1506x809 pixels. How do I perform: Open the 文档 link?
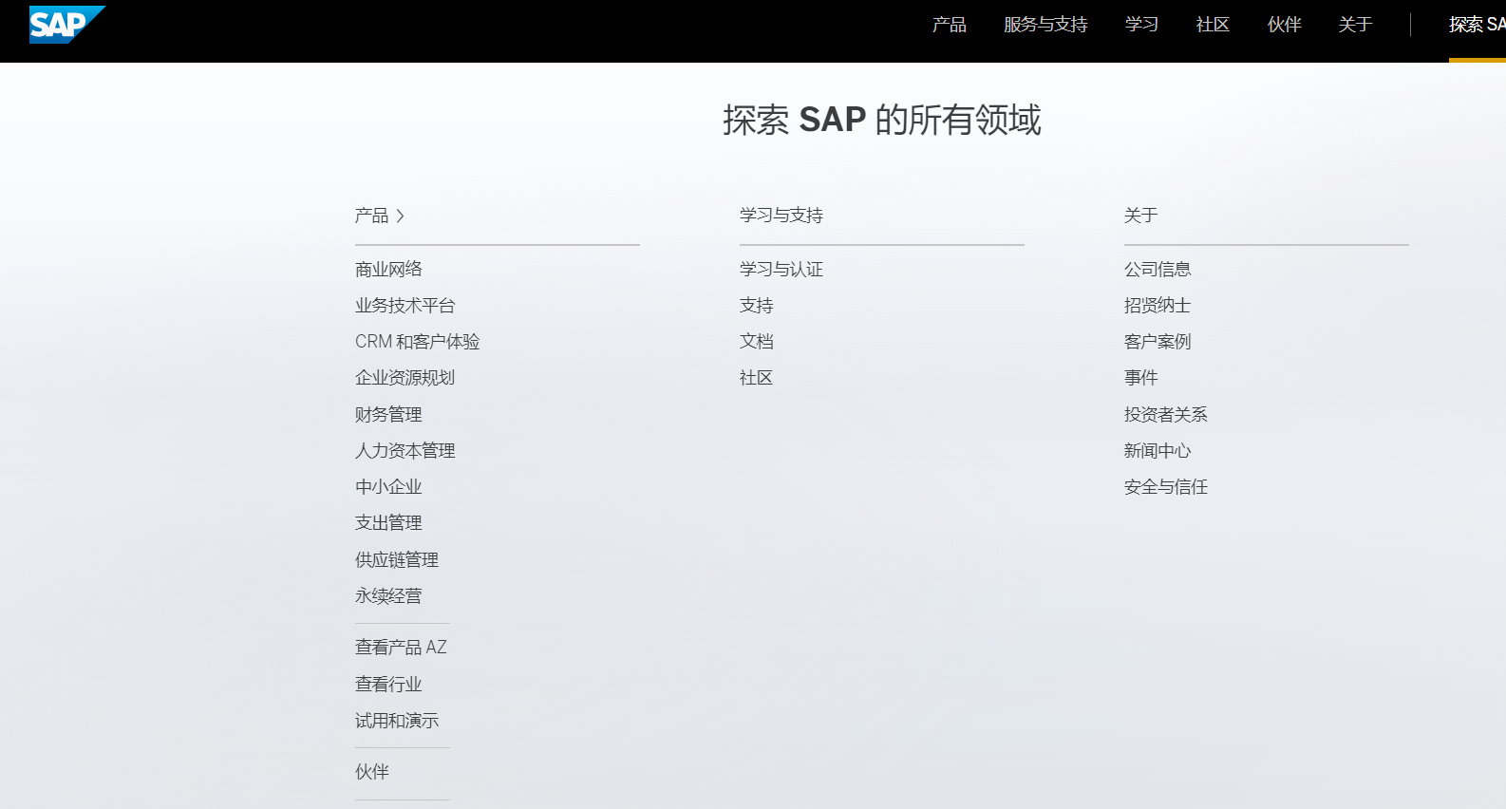(x=757, y=342)
